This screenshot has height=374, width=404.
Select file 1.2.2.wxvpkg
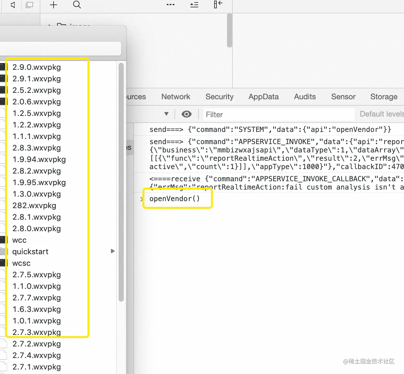coord(37,125)
